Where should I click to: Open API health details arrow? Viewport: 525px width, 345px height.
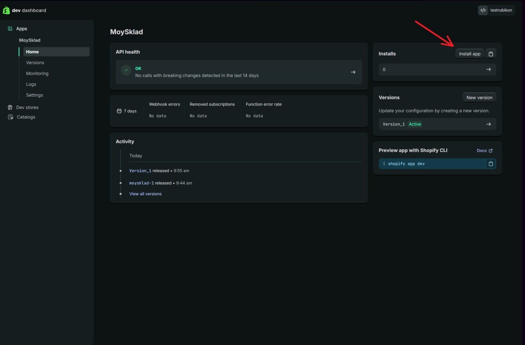353,72
